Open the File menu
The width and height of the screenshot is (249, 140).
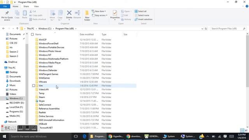tap(5, 6)
